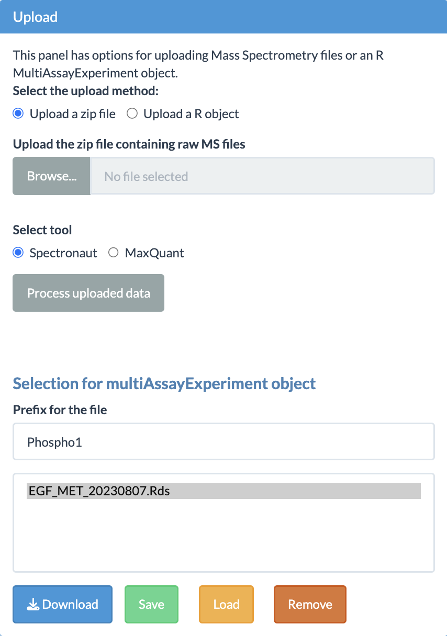Click Selection for multiAssayExperiment object heading
The height and width of the screenshot is (636, 447).
click(x=164, y=383)
